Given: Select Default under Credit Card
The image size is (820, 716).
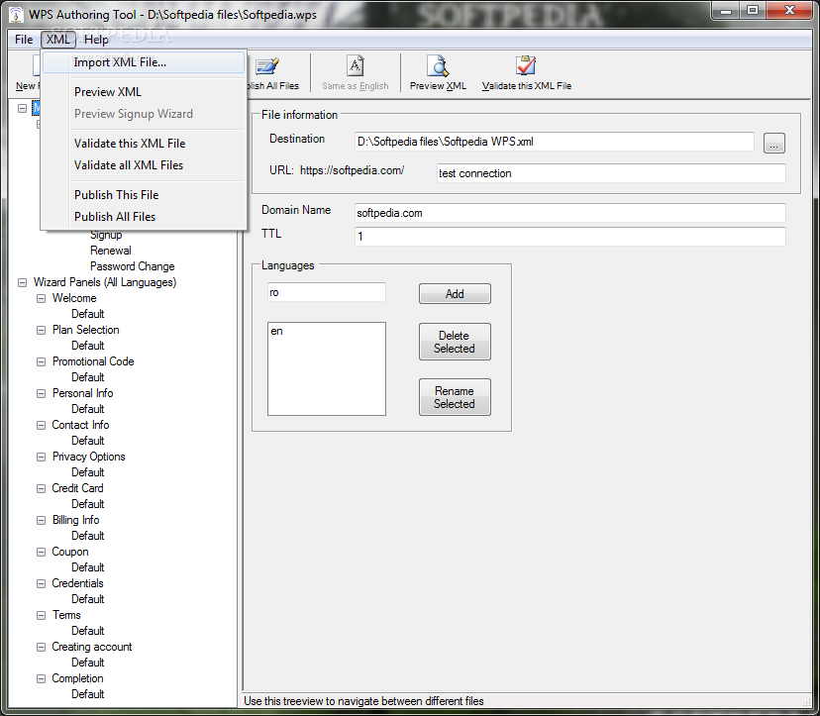Looking at the screenshot, I should click(x=88, y=504).
